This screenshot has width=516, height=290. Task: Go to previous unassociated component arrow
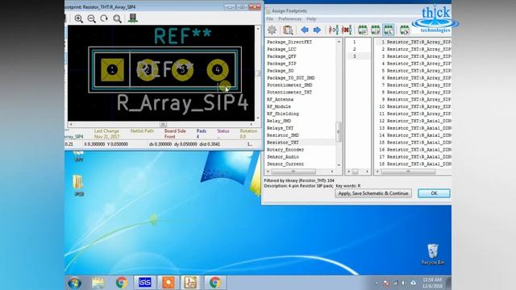305,30
